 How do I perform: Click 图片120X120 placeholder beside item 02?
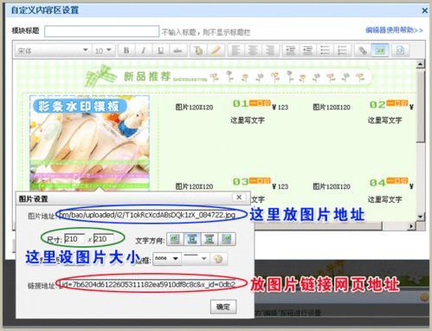pos(332,107)
